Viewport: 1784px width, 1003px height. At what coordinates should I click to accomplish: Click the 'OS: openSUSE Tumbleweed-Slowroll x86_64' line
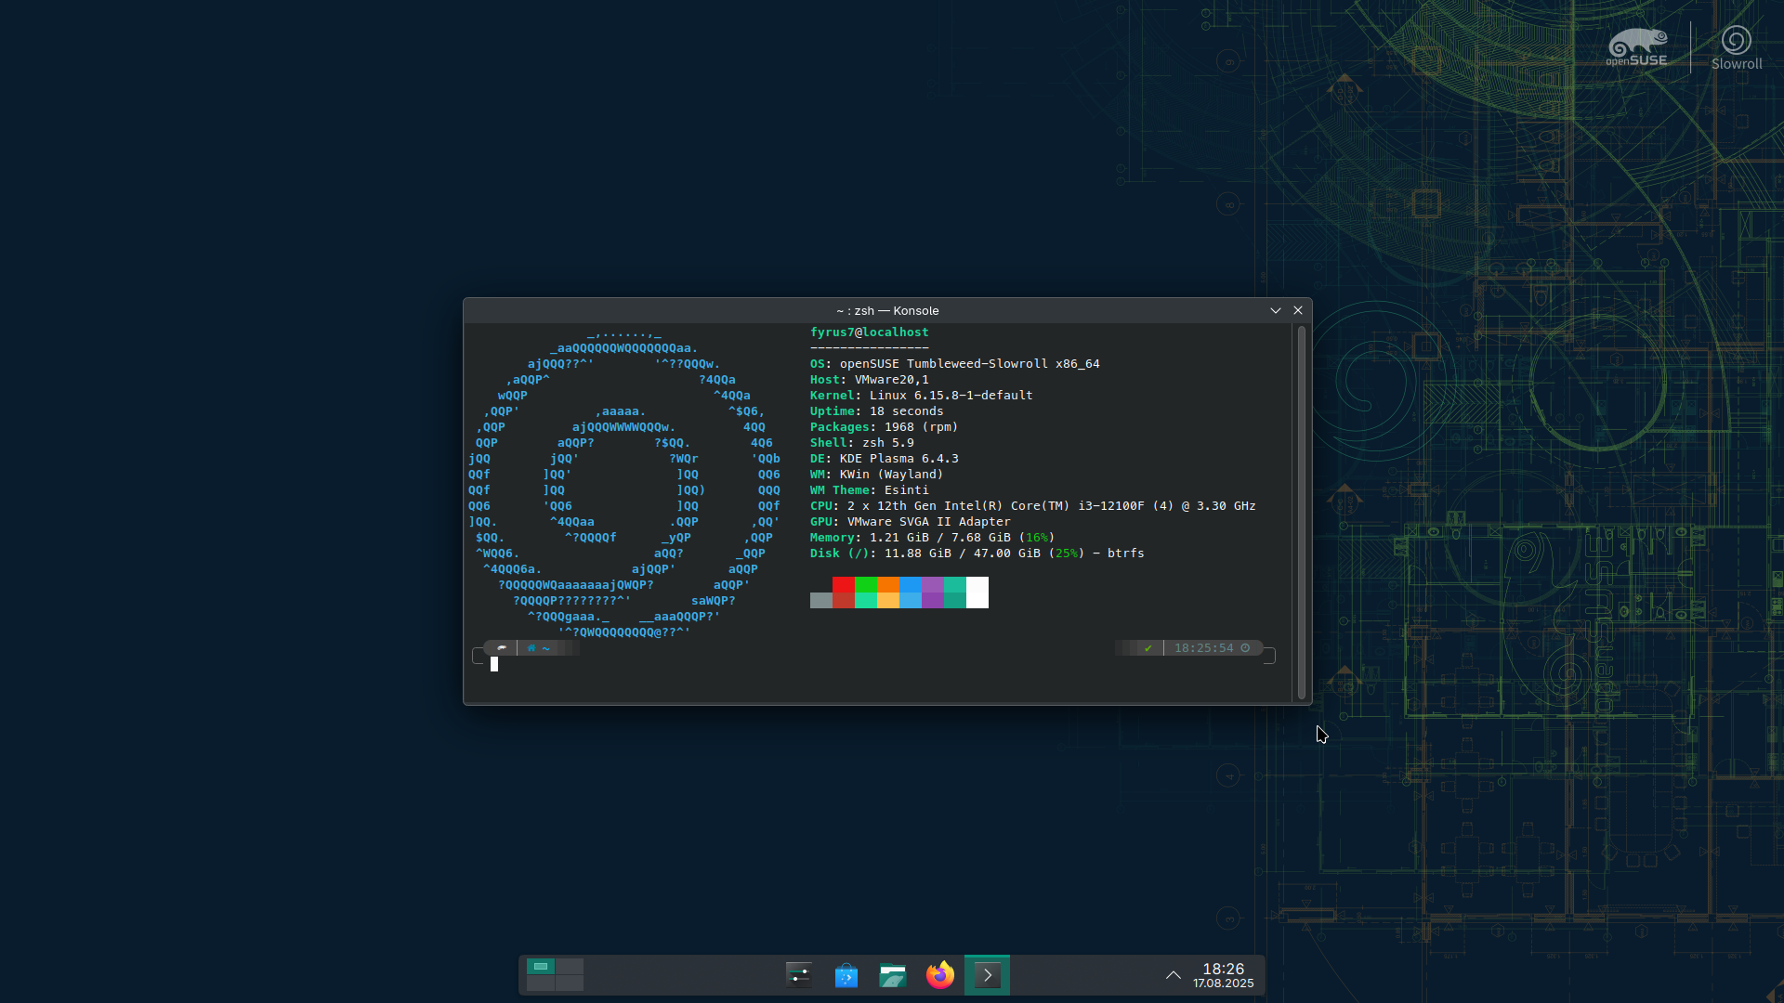tap(955, 364)
